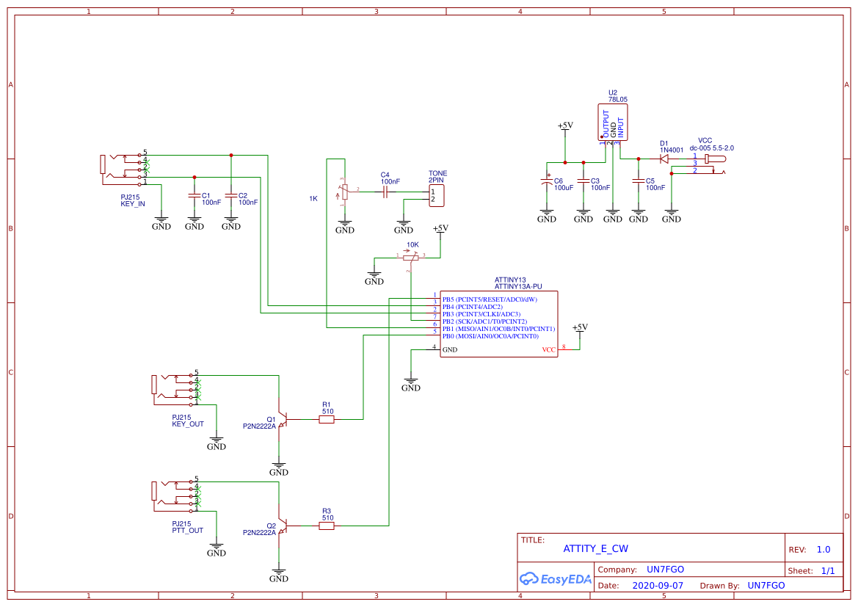This screenshot has width=858, height=607.
Task: Select the ATTINY13 microcontroller symbol
Action: pos(498,323)
